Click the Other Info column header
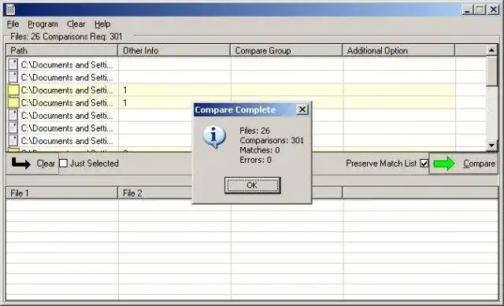 pyautogui.click(x=174, y=50)
